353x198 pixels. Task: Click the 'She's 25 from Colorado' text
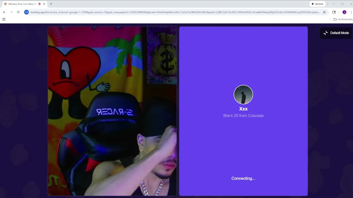pos(243,116)
